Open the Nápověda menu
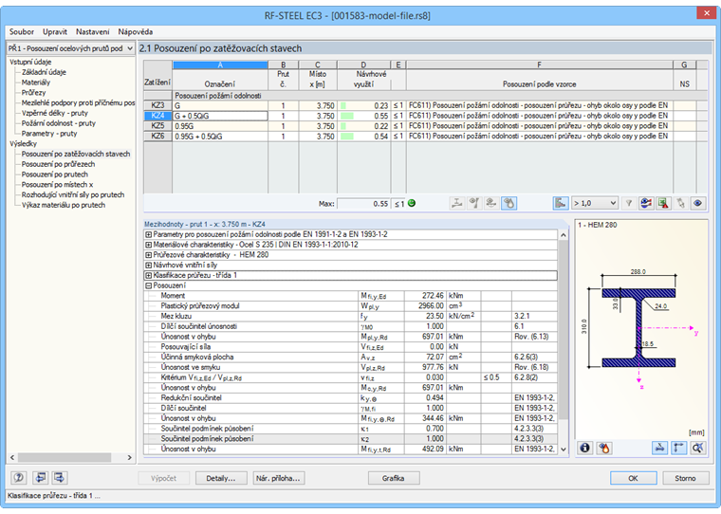721x514 pixels. (x=135, y=31)
